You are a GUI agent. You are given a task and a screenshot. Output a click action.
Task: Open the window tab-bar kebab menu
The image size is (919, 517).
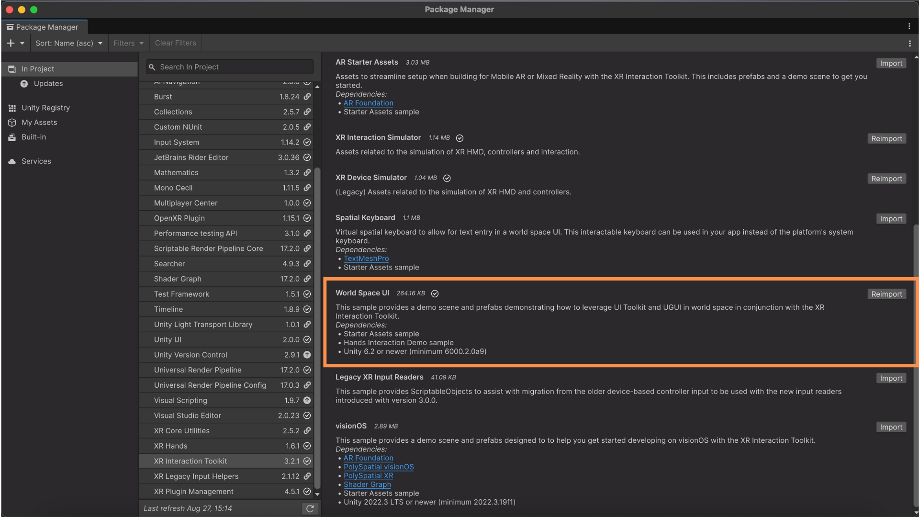(909, 26)
